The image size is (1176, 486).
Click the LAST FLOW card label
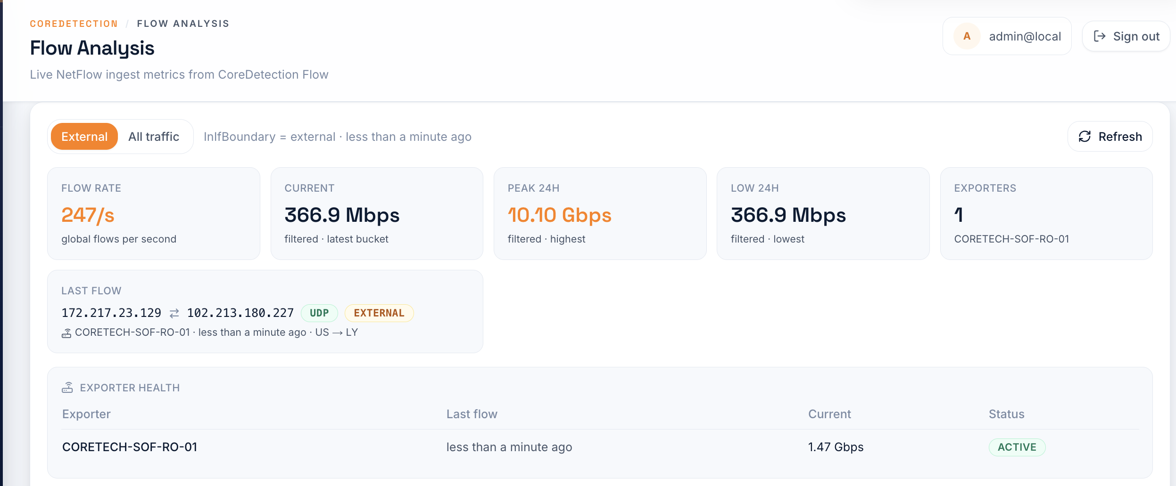(91, 291)
